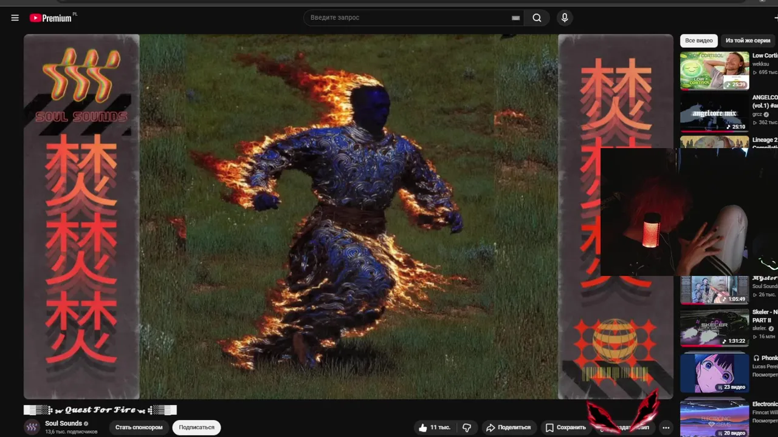Open the 1:05:49 Soul Sounds video thumbnail
This screenshot has width=778, height=437.
[714, 290]
